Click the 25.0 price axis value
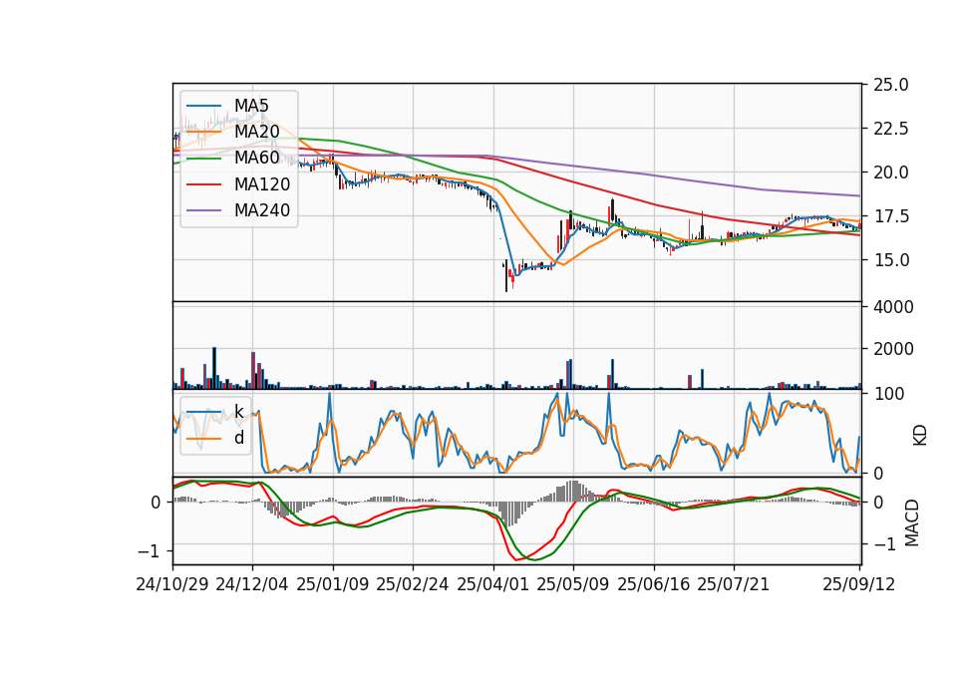 891,85
